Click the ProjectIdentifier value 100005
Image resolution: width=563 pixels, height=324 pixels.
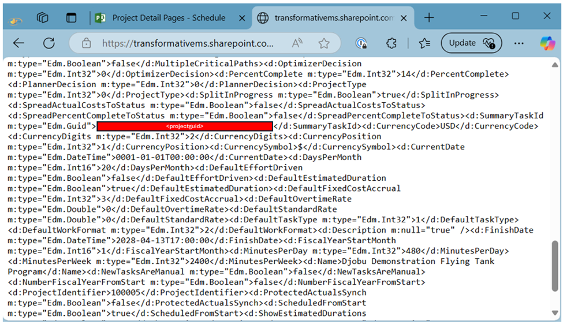[126, 292]
